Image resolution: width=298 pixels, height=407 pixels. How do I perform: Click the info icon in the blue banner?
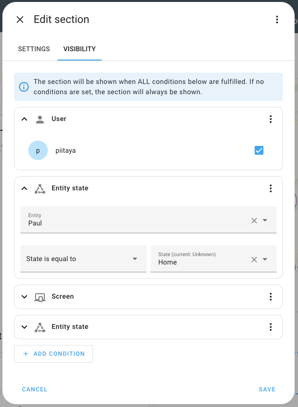click(x=23, y=87)
